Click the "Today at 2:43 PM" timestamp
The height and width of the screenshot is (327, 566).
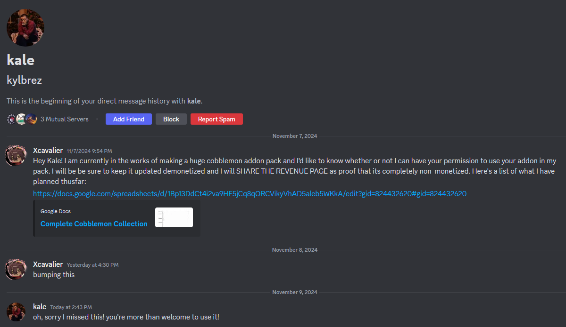[x=71, y=307]
